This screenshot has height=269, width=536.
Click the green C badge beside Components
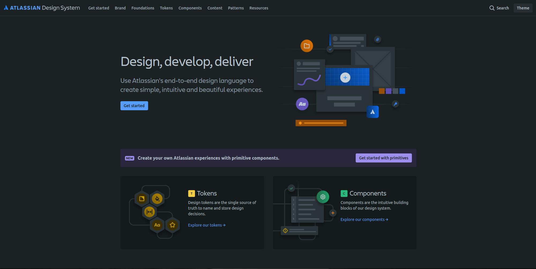click(344, 193)
